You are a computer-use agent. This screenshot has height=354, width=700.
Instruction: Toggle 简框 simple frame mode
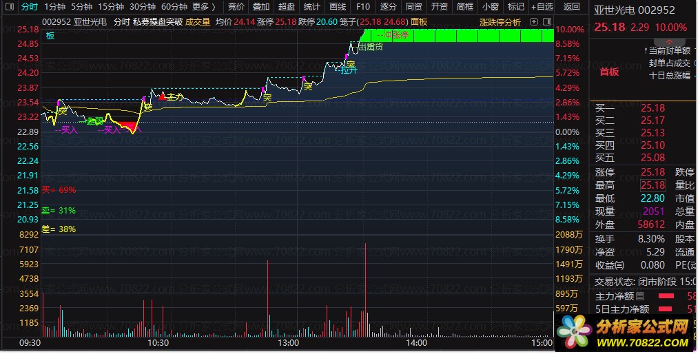point(465,7)
